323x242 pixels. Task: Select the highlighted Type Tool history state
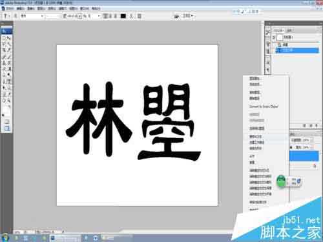click(x=297, y=50)
